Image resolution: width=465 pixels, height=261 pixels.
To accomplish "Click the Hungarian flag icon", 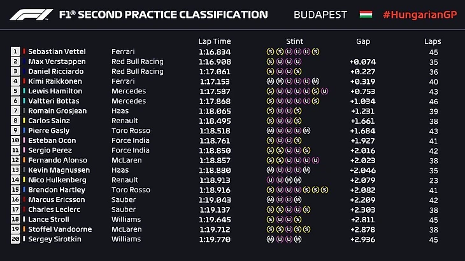I will pos(366,14).
